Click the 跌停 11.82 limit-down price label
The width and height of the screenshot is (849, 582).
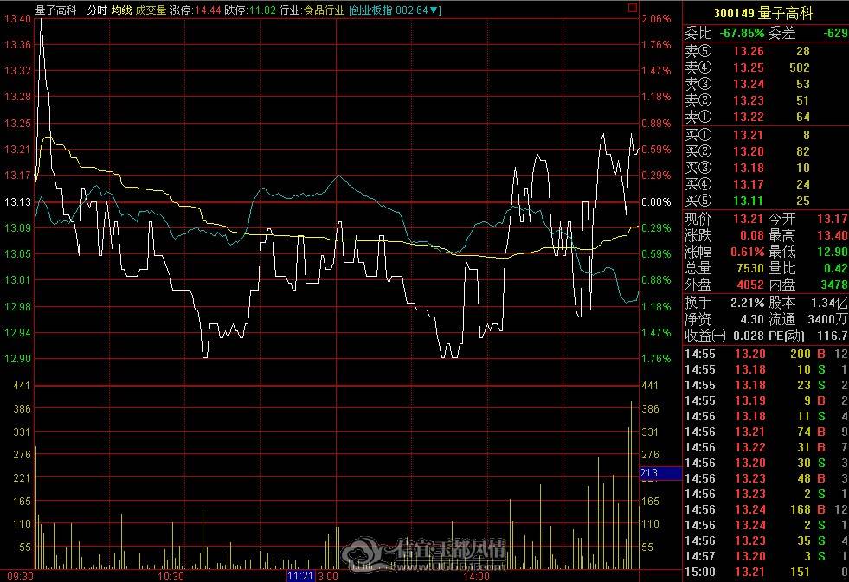(x=250, y=10)
